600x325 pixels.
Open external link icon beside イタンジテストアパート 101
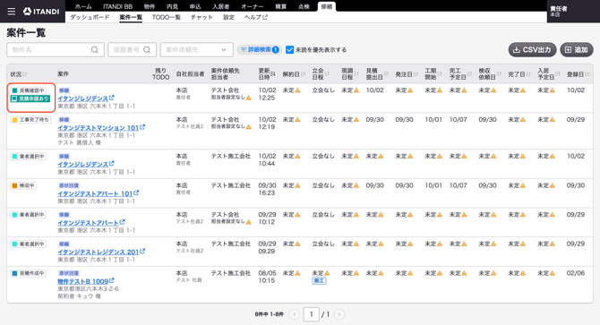136,193
